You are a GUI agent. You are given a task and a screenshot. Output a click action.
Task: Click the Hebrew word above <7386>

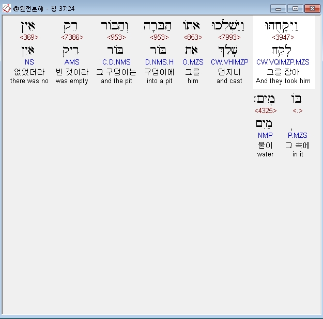[x=70, y=27]
